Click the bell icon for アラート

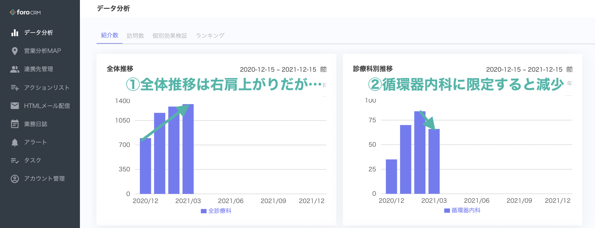coord(15,142)
